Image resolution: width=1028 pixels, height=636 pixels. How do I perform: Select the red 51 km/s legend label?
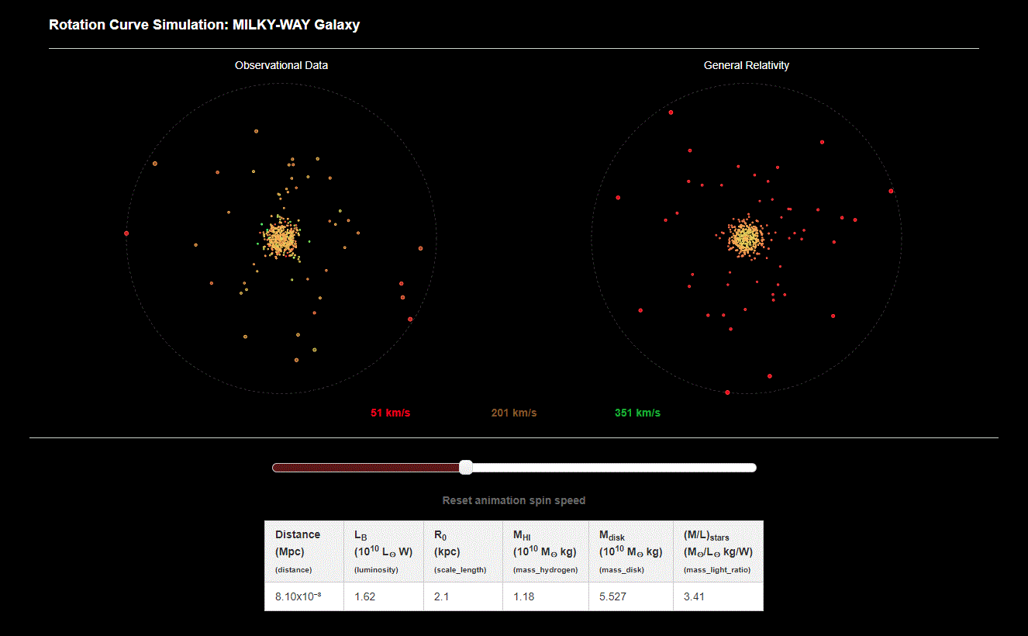(x=391, y=413)
